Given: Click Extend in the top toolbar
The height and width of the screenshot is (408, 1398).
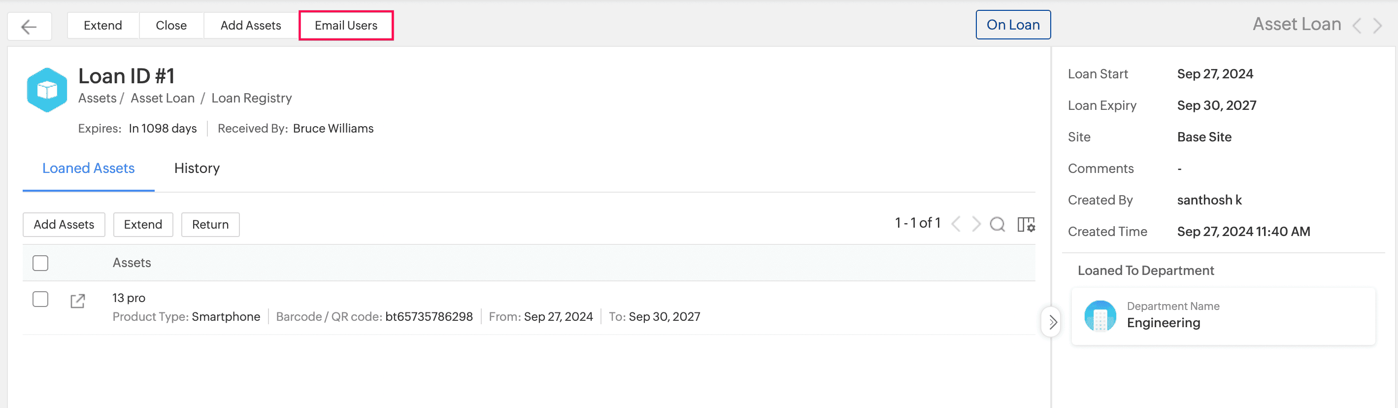Looking at the screenshot, I should (x=102, y=26).
